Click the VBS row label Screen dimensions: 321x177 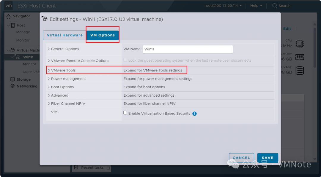tap(55, 112)
